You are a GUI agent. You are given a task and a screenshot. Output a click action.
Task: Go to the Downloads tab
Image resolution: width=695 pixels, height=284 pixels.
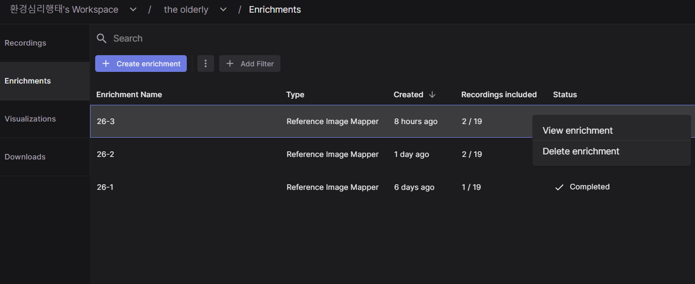tap(45, 157)
